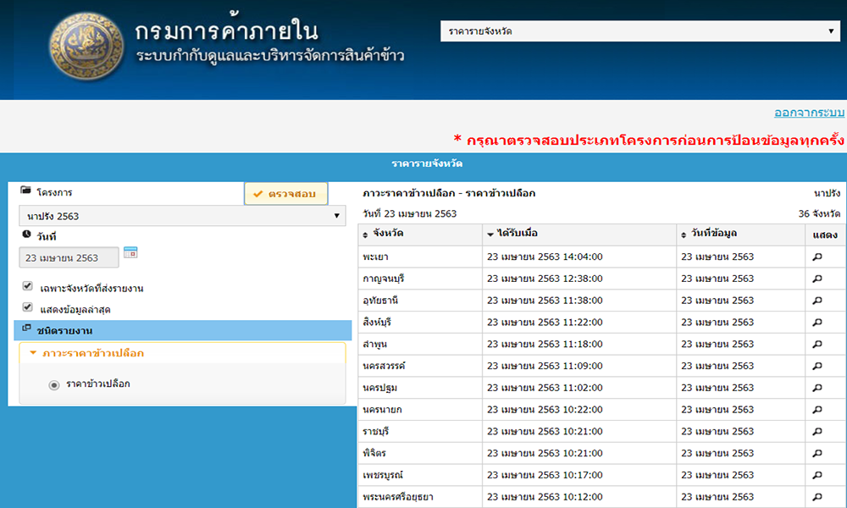Click the เพชรบูรณ์ province cell
This screenshot has height=508, width=847.
coord(420,475)
